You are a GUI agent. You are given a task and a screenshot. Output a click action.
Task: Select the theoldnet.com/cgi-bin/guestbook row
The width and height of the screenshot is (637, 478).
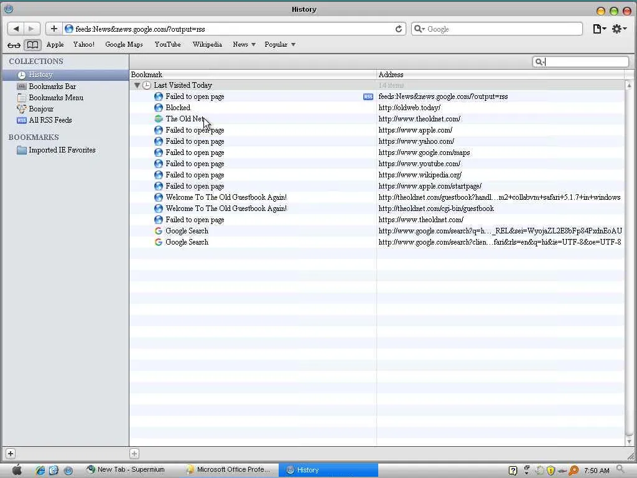[x=377, y=208]
